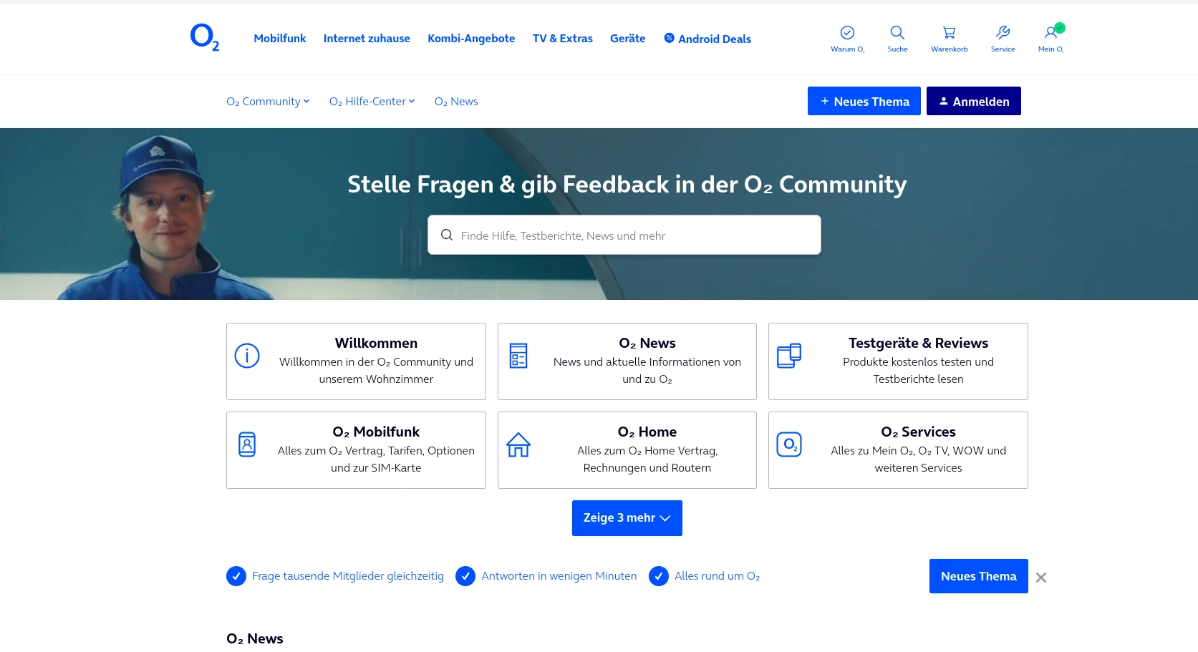The image size is (1198, 652).
Task: Click the Testgeräte & Reviews devices icon
Action: [x=789, y=356]
